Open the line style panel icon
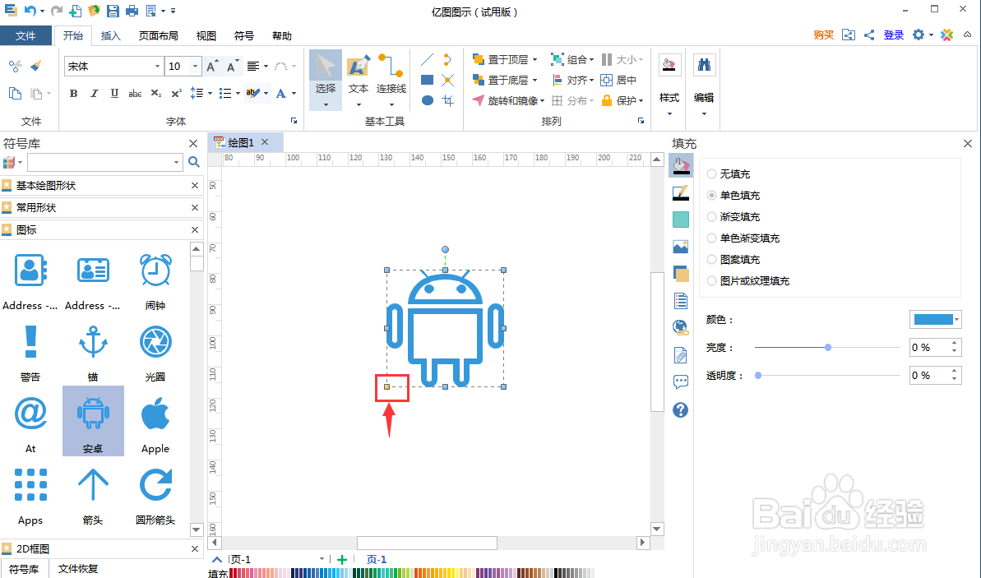 [x=681, y=192]
